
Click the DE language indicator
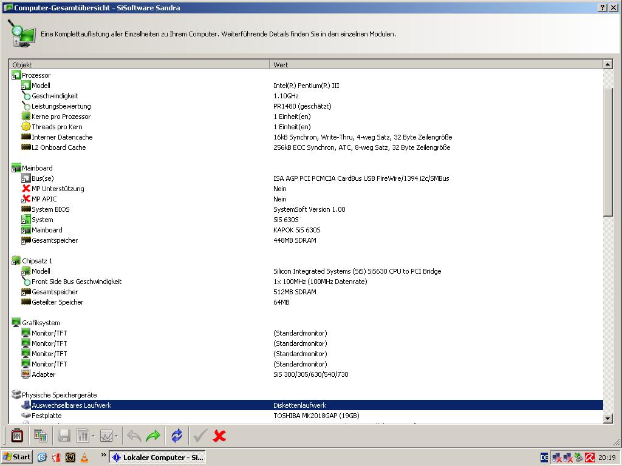pos(544,458)
